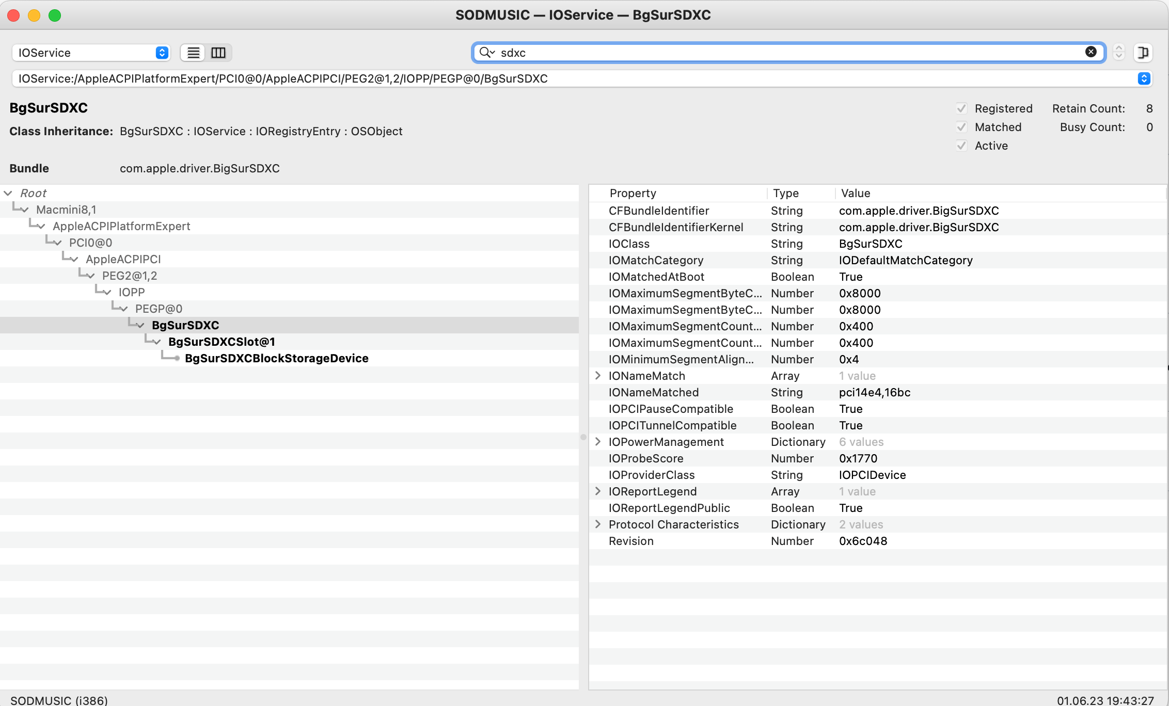Screen dimensions: 1169x706
Task: Clear the sdxc search text
Action: point(1091,52)
